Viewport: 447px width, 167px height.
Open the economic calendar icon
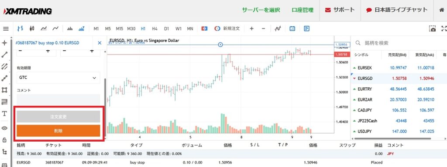pos(292,28)
